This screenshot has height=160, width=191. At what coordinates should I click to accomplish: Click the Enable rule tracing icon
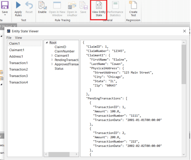tap(42, 5)
